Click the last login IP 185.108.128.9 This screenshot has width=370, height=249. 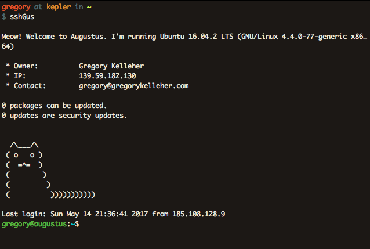[198, 214]
